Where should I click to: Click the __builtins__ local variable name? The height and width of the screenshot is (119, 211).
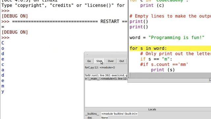93,114
